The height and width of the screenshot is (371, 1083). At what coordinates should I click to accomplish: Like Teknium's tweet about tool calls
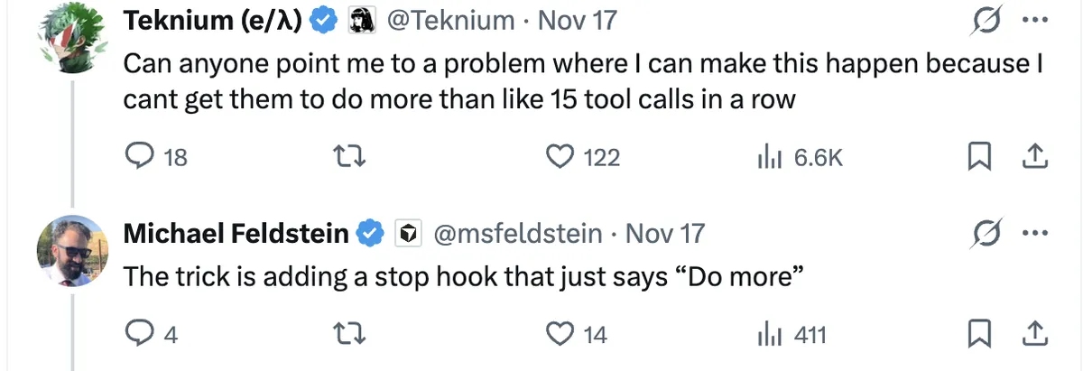(x=561, y=157)
